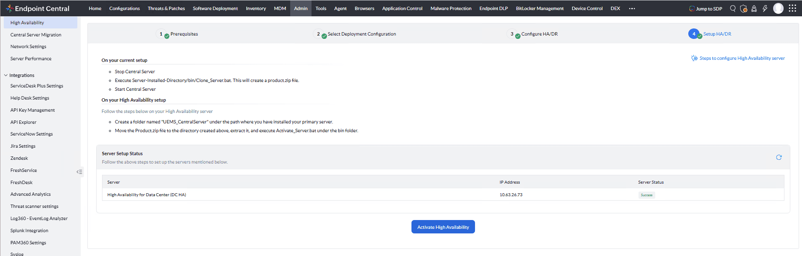
Task: Click the Server column header
Action: coord(113,182)
